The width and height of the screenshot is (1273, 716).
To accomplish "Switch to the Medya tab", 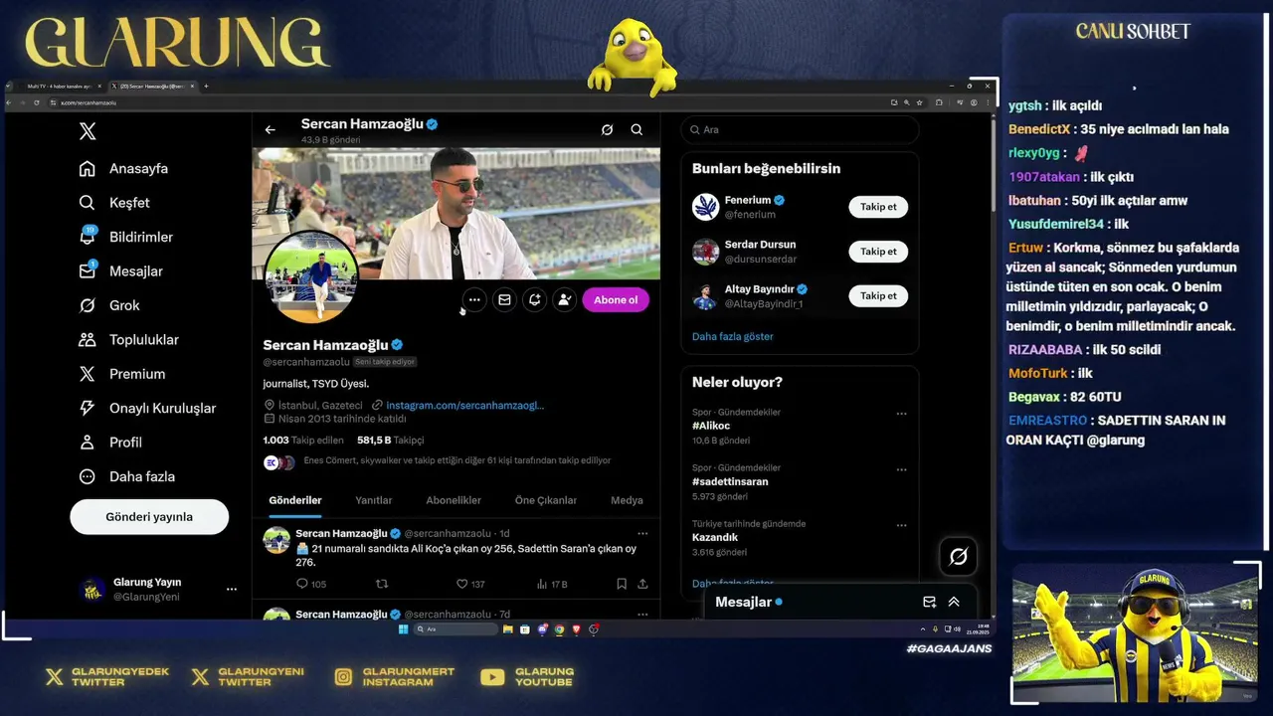I will 627,500.
